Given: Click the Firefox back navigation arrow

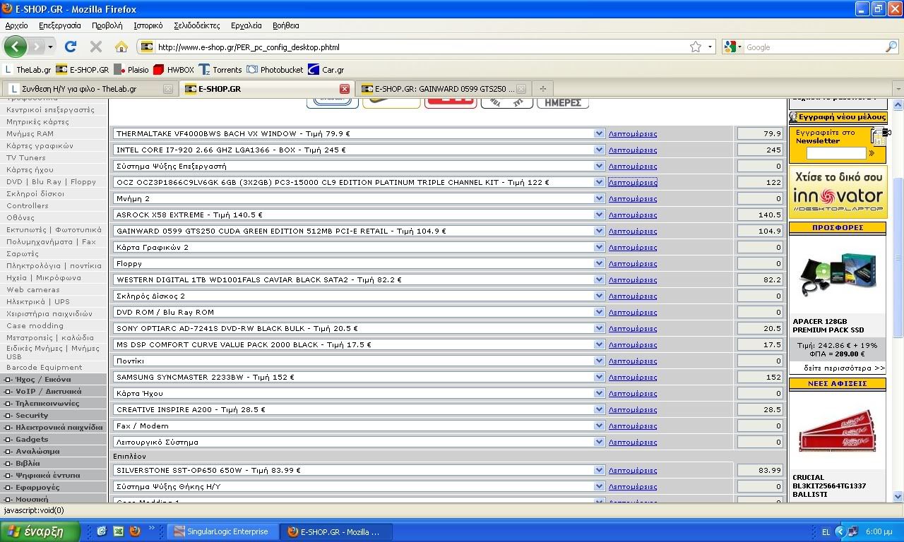Looking at the screenshot, I should tap(15, 47).
